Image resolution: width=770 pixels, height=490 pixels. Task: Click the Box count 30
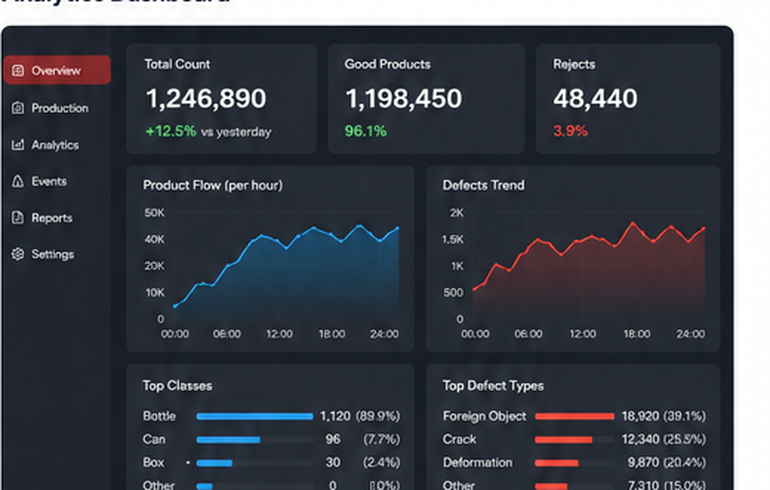pyautogui.click(x=333, y=463)
